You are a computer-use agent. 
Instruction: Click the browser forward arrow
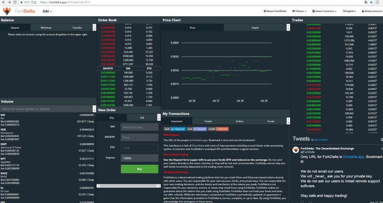click(9, 2)
